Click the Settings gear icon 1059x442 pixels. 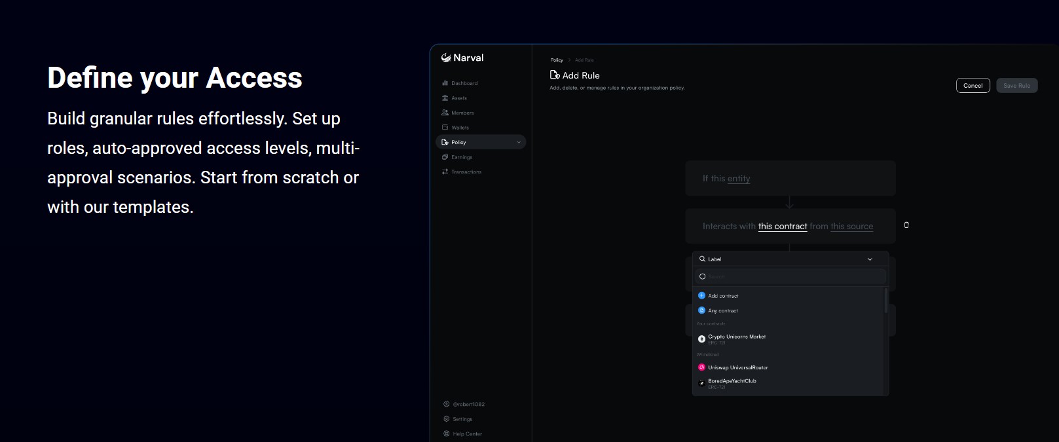[447, 419]
